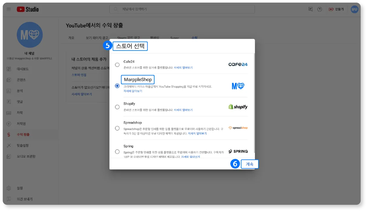Click the search magnifier icon
The height and width of the screenshot is (212, 368).
click(116, 9)
